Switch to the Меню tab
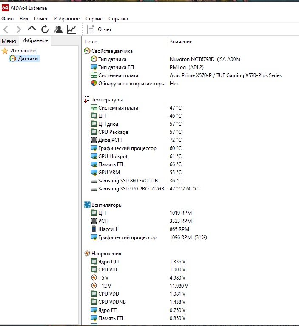299x326 pixels. tap(9, 41)
